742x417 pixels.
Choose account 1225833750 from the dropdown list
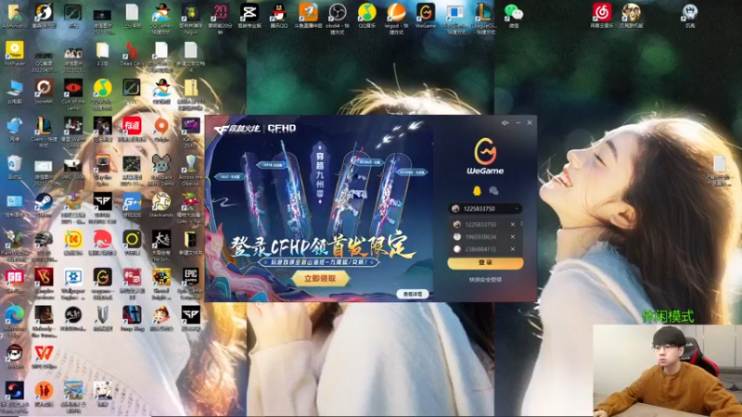click(480, 224)
